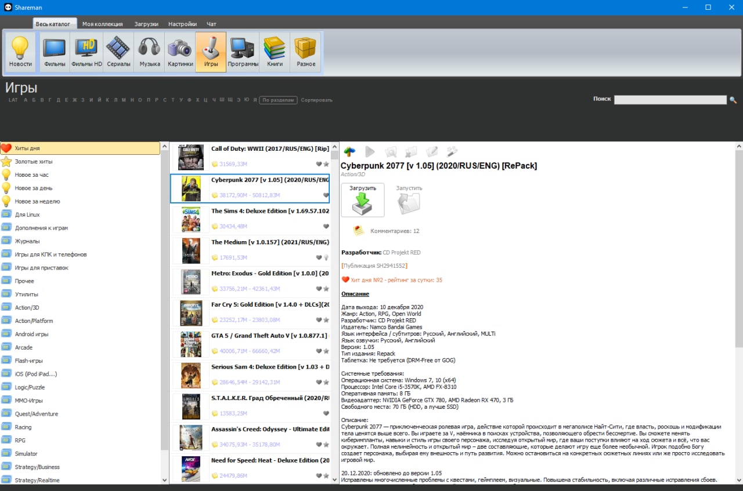
Task: Click the delete folder icon in detail toolbar
Action: point(411,152)
